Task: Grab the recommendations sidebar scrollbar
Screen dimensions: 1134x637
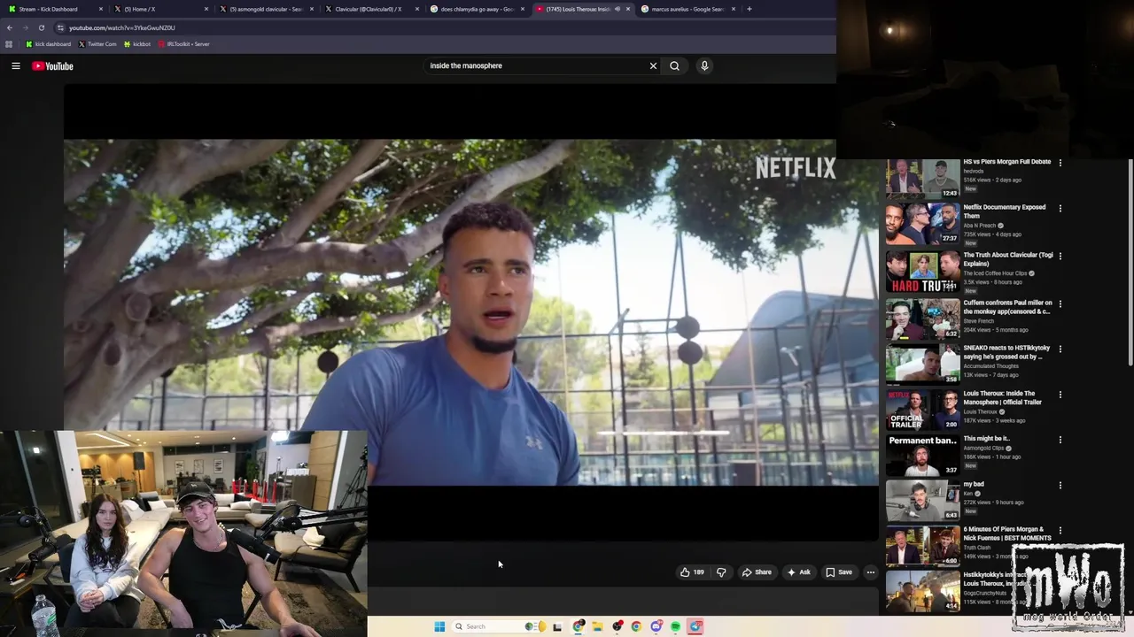Action: (x=1130, y=261)
